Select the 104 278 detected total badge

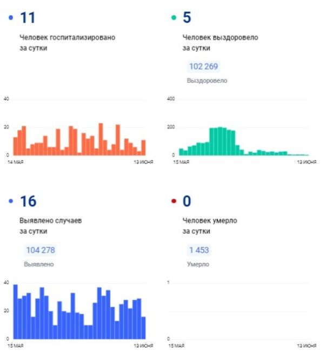pos(41,250)
